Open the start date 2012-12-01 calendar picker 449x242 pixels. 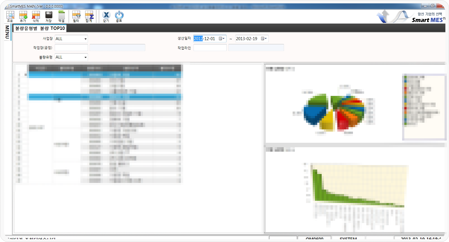point(222,39)
